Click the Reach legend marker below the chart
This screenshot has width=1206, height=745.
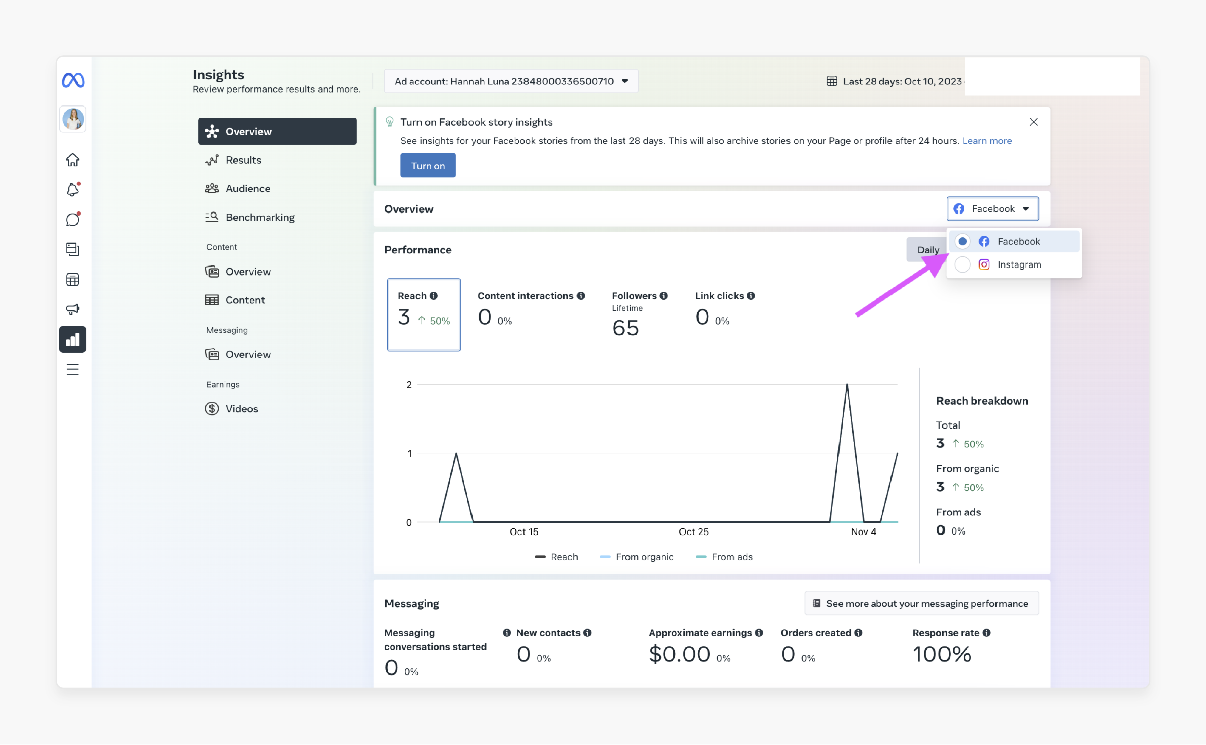pyautogui.click(x=540, y=557)
